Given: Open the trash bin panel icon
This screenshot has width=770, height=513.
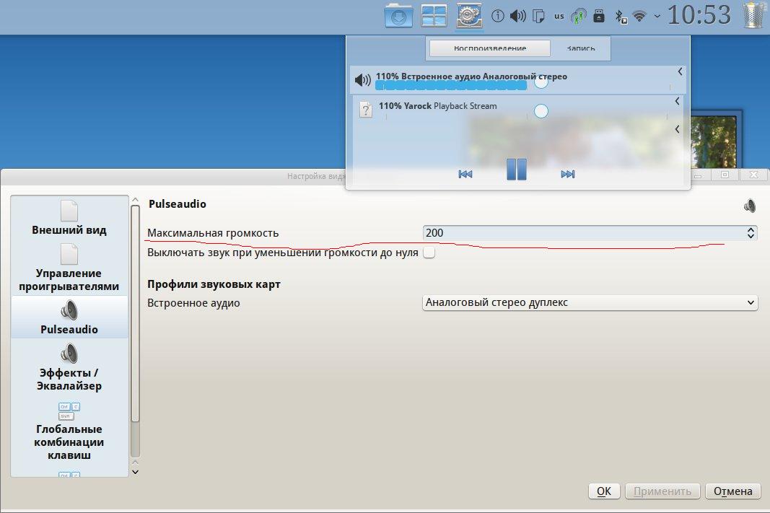Looking at the screenshot, I should (753, 15).
